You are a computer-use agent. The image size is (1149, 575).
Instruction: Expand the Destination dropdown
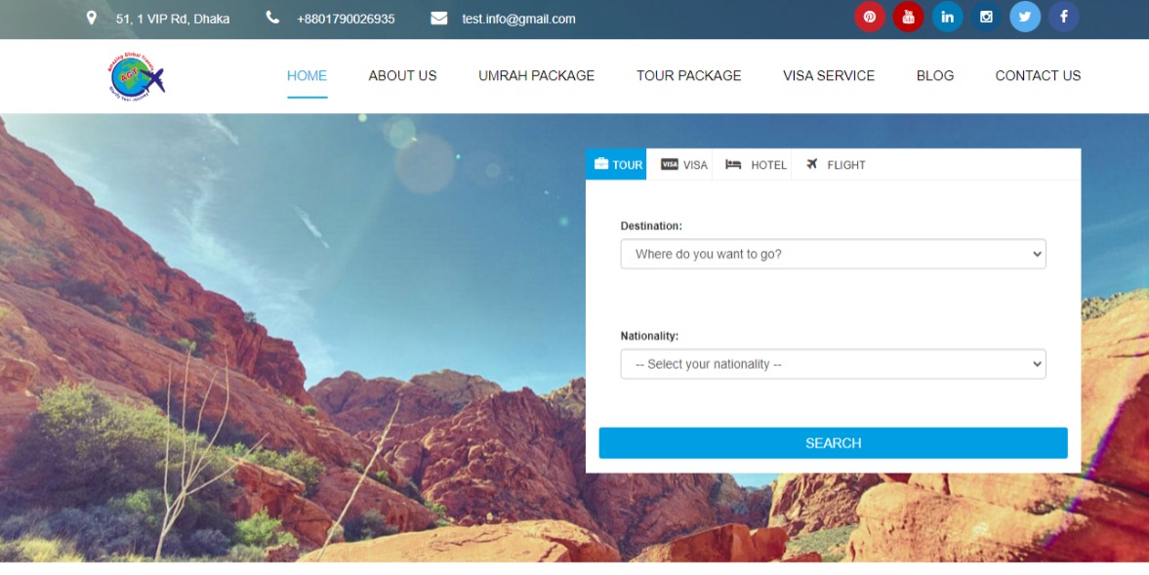[833, 254]
